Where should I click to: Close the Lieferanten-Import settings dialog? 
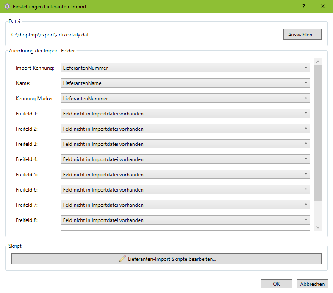pos(323,6)
